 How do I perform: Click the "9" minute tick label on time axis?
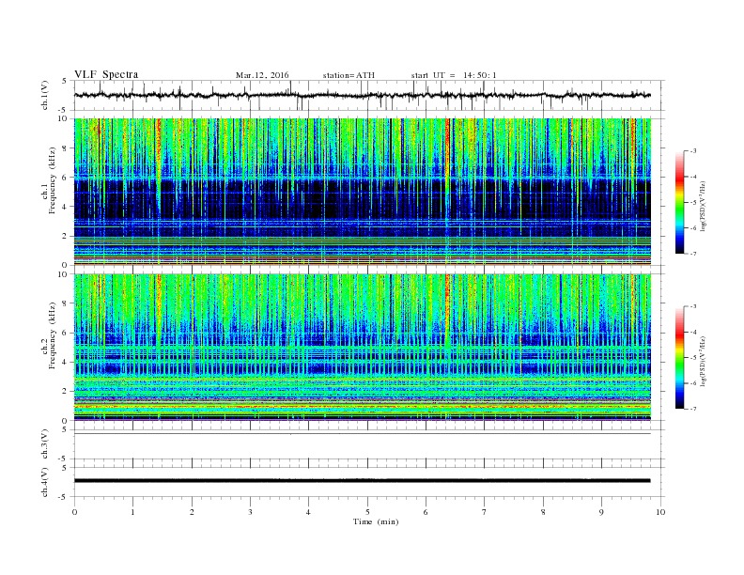(x=601, y=512)
